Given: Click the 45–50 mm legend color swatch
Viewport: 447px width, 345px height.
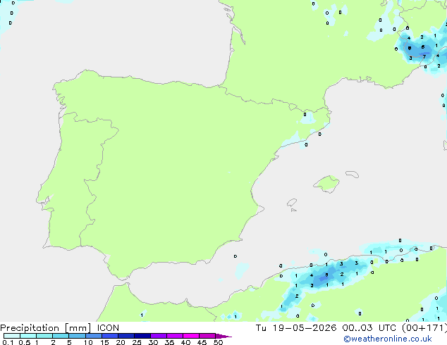Looking at the screenshot, I should 207,336.
